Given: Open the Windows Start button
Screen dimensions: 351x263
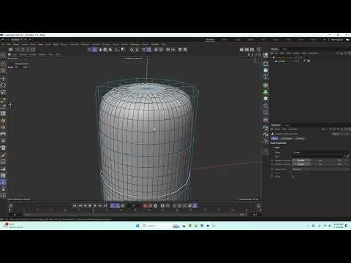Looking at the screenshot, I should (137, 226).
